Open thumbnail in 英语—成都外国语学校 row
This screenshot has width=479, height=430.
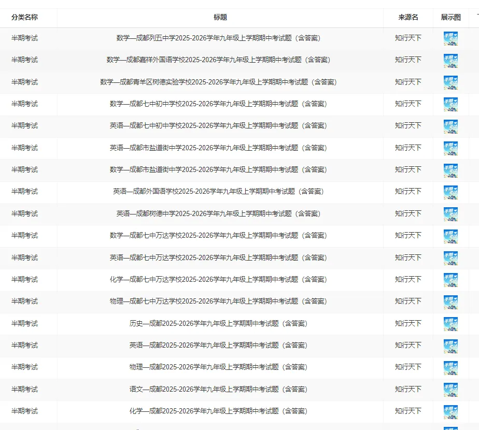click(x=450, y=192)
